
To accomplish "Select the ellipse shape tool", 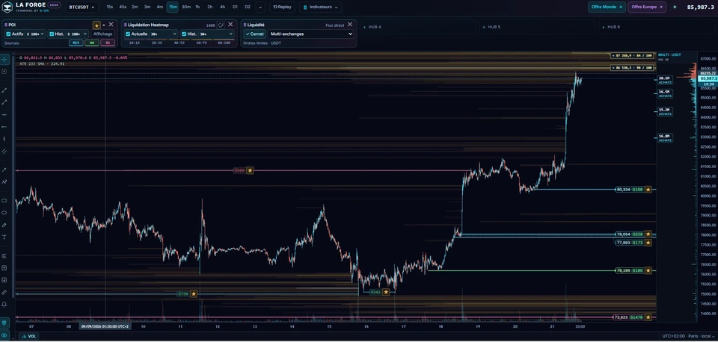I will coord(4,213).
